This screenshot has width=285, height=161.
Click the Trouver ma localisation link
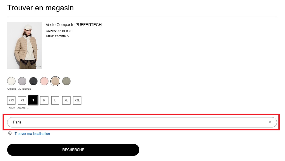pos(32,134)
